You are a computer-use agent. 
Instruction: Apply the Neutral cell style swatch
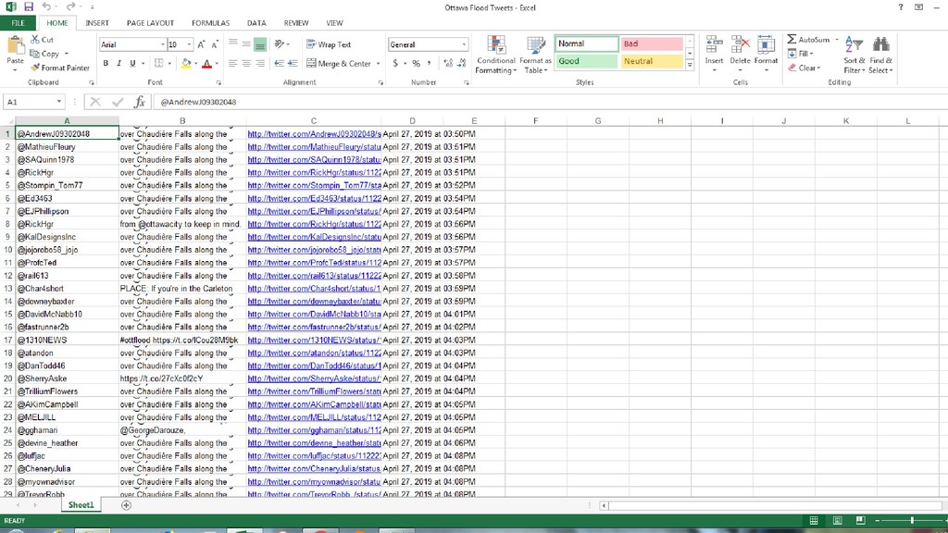(652, 61)
